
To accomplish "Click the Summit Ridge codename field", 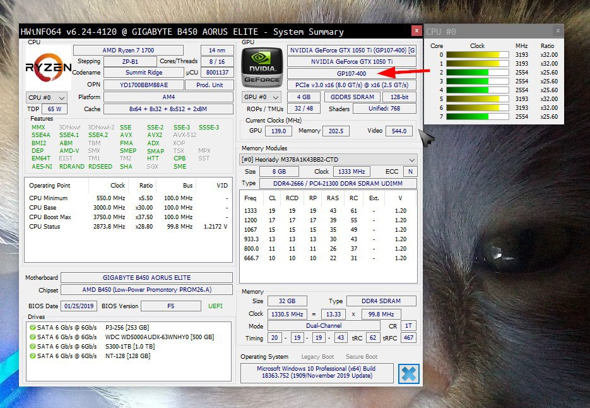I will coord(144,73).
